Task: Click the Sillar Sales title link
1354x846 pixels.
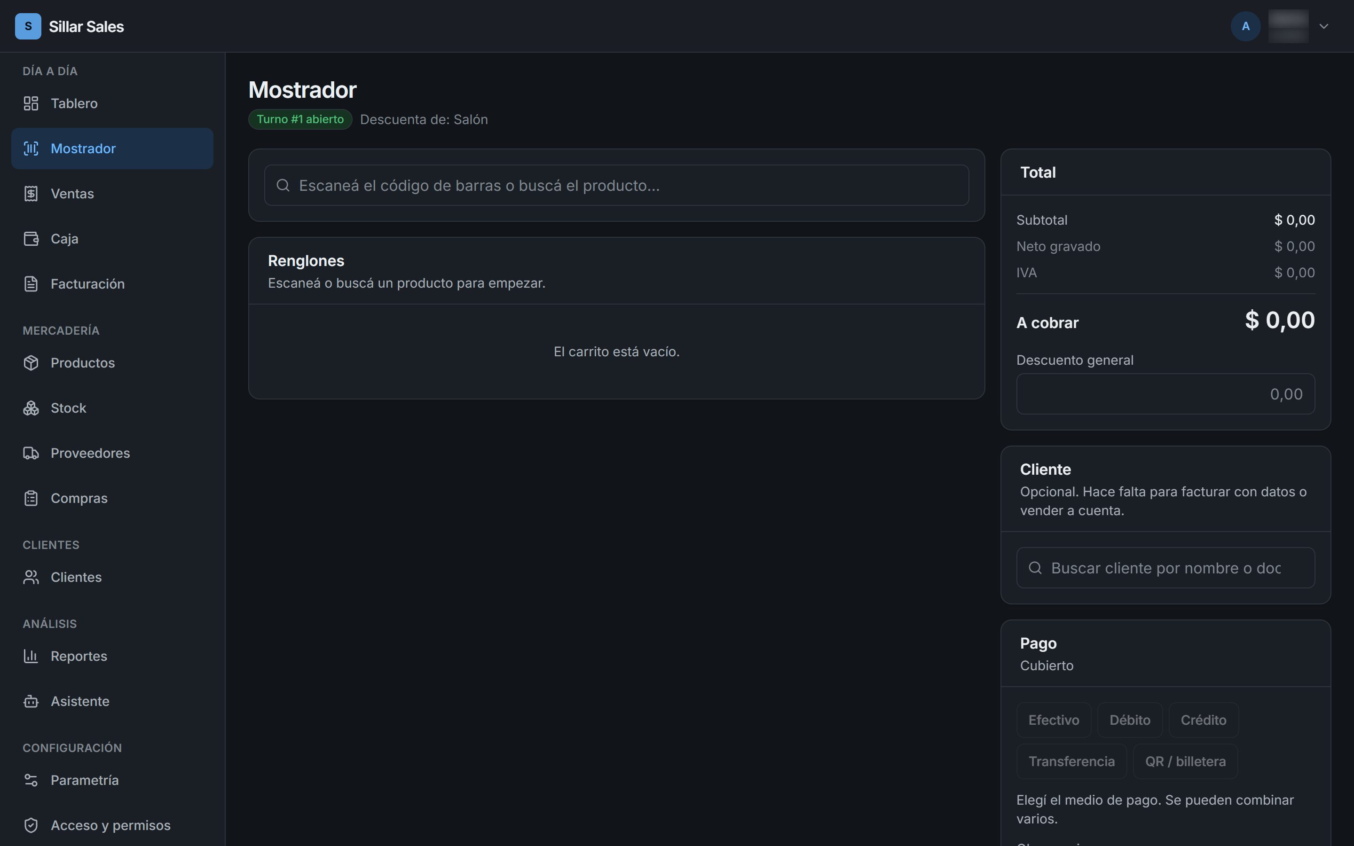Action: coord(86,26)
